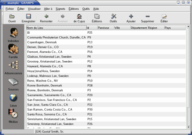192x135 pixels.
Task: Select Ronne Bornholm, Denmark row without comma
Action: (106, 86)
